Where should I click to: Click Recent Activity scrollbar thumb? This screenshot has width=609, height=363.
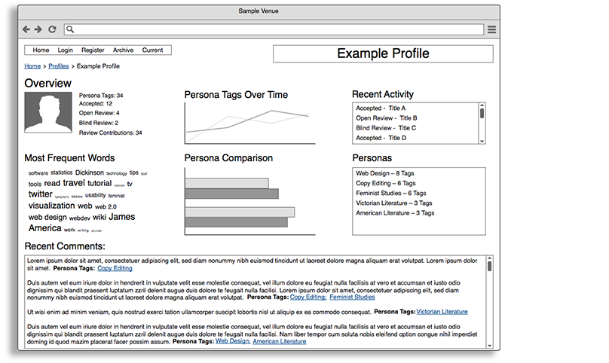click(x=482, y=114)
